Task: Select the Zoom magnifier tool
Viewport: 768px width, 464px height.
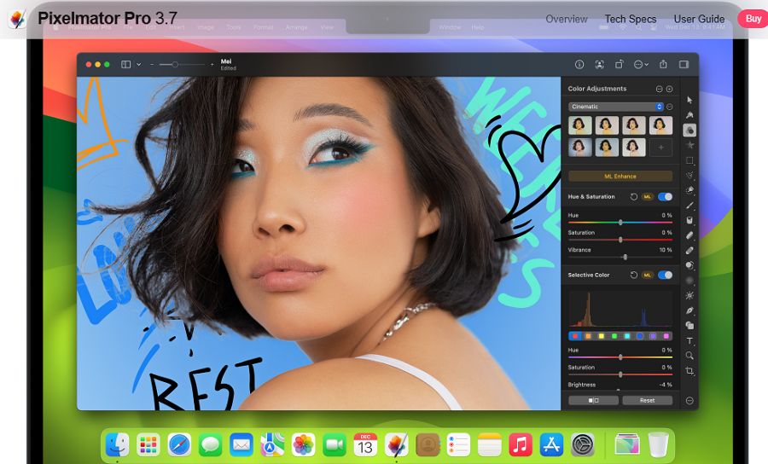Action: (x=689, y=356)
